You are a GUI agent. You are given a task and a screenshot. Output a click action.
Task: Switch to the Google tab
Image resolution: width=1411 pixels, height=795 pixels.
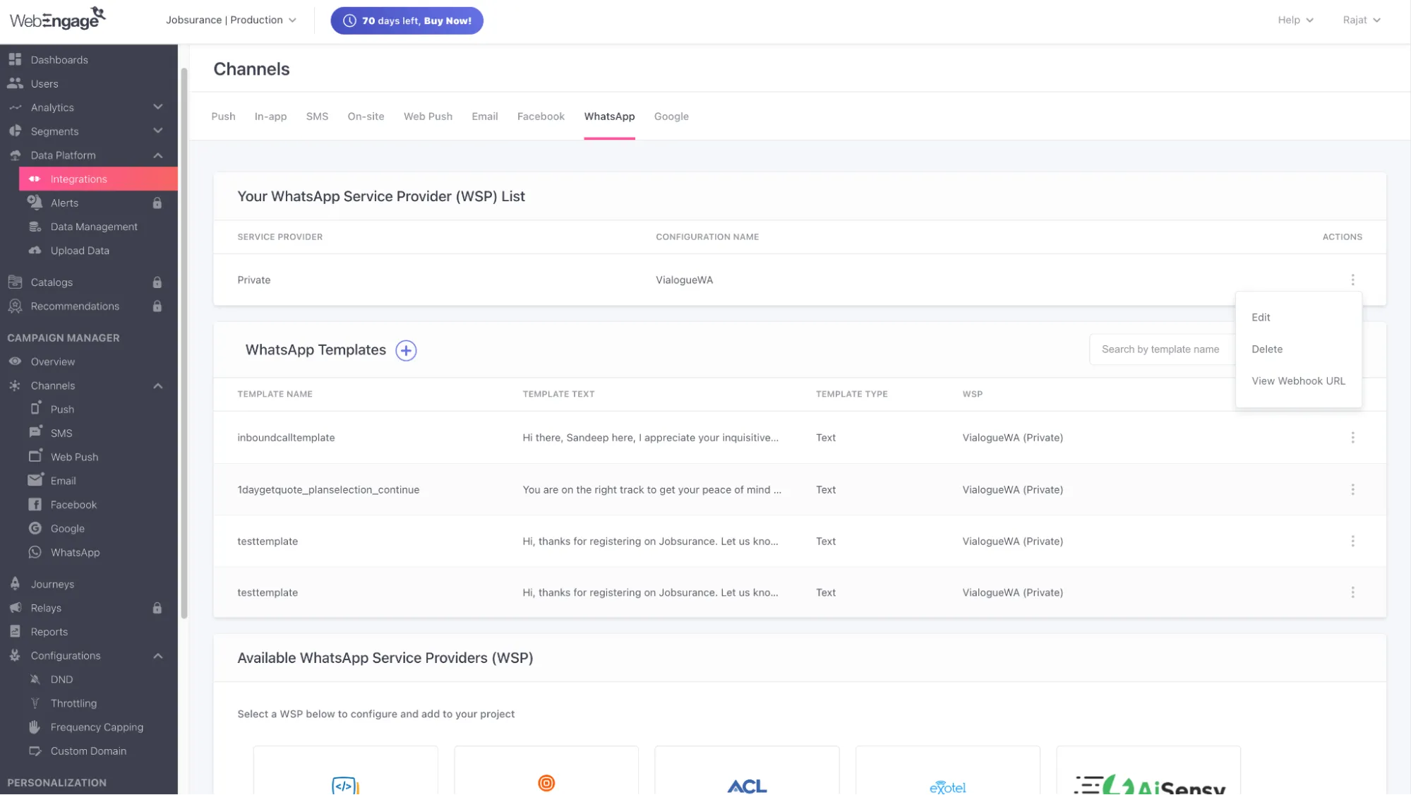[x=671, y=116]
